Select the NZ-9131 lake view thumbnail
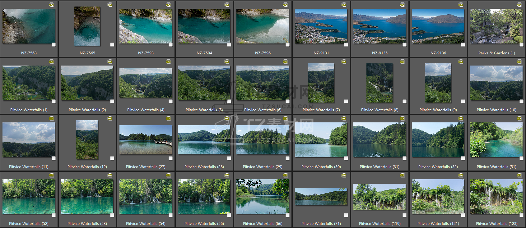526x228 pixels. point(321,26)
